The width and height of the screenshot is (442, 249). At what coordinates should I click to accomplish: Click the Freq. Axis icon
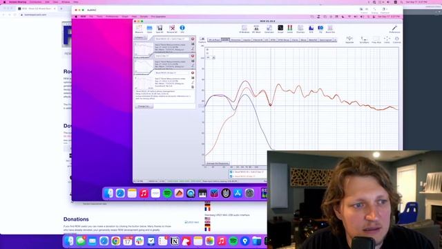tap(376, 39)
